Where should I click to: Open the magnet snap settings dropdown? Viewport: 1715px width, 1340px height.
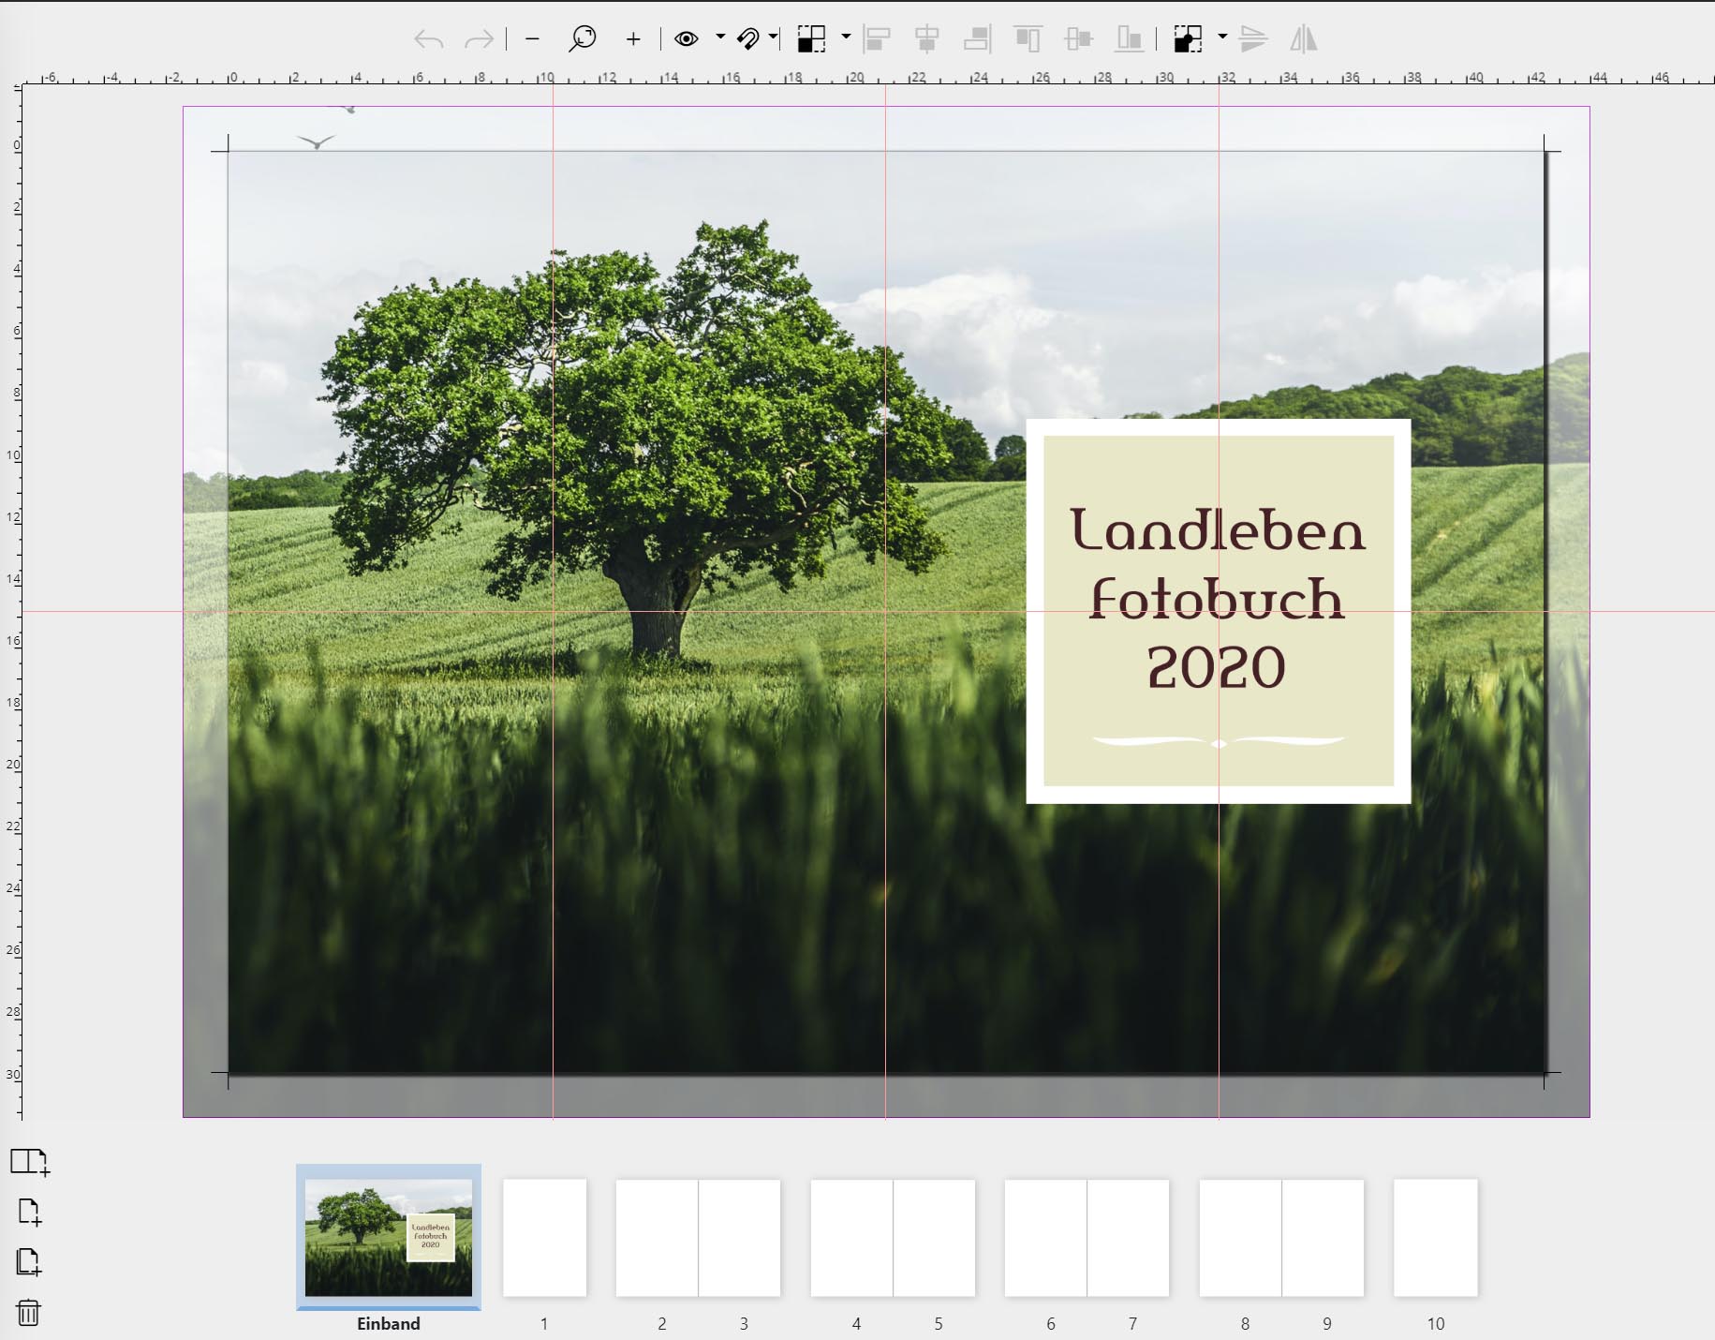point(773,37)
